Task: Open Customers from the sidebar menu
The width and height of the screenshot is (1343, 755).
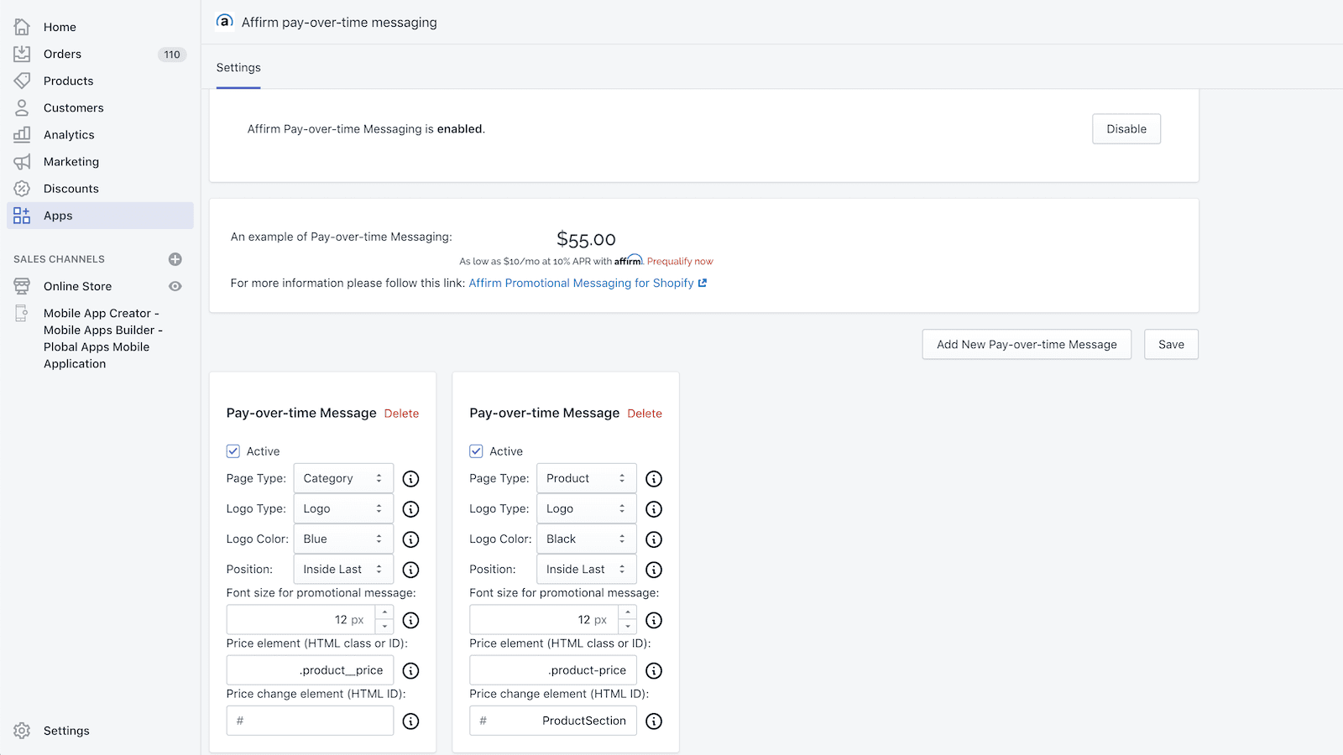Action: coord(22,107)
